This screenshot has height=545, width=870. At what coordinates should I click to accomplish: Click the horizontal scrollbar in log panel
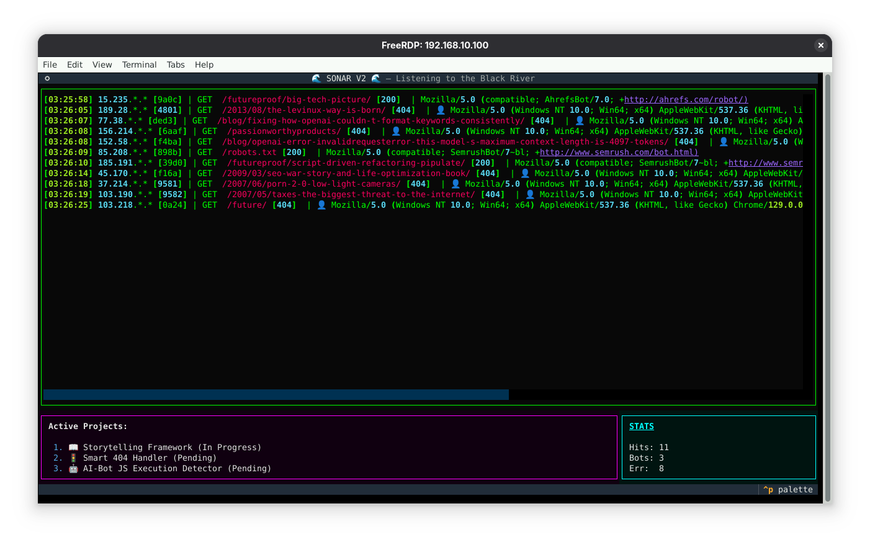276,394
